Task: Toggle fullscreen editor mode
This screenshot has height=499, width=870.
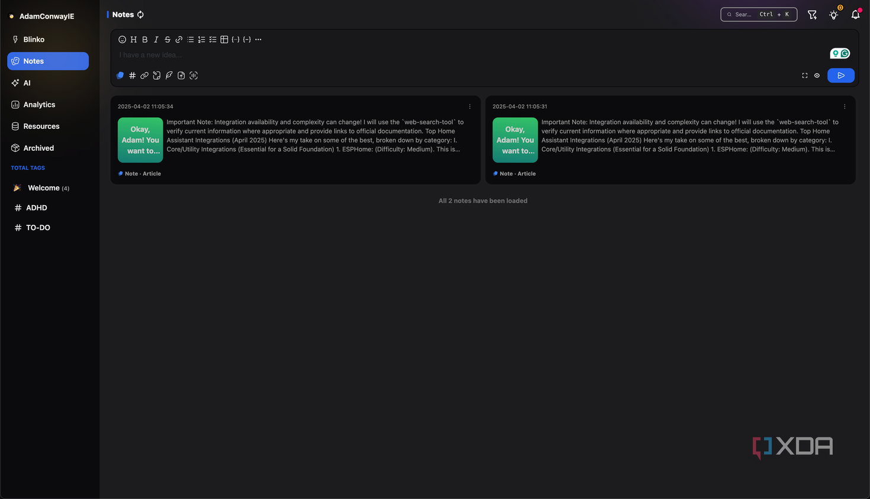Action: point(805,76)
